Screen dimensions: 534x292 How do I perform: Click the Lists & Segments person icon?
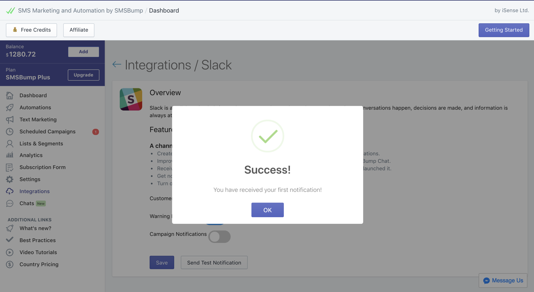pos(10,144)
